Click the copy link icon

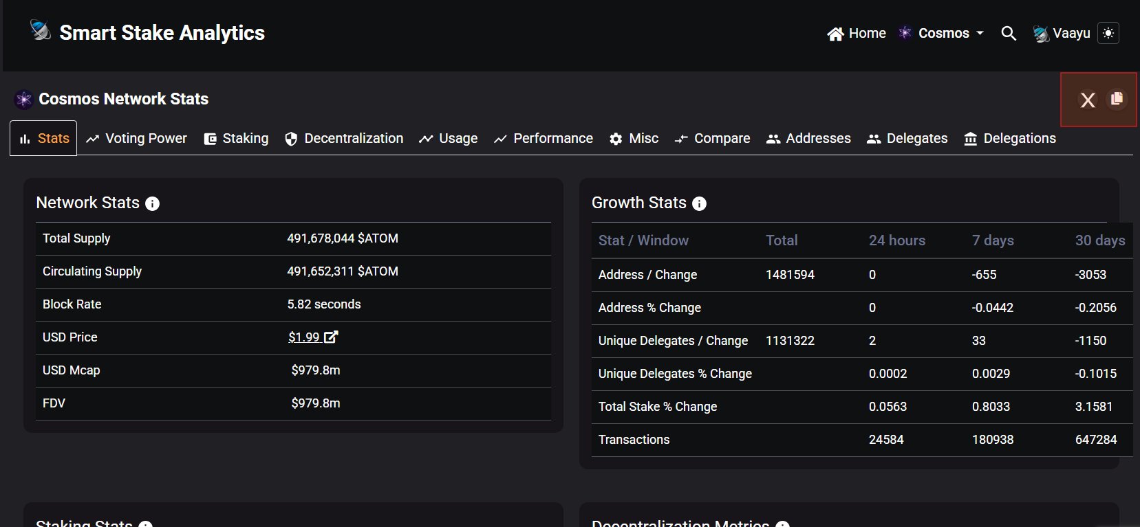pyautogui.click(x=1117, y=99)
